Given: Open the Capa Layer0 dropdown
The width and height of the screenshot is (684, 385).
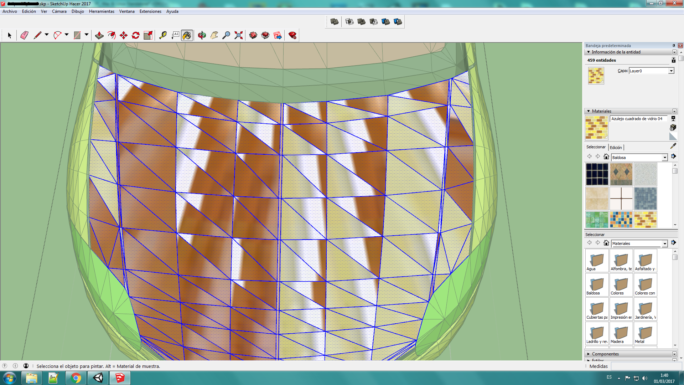Looking at the screenshot, I should (671, 71).
